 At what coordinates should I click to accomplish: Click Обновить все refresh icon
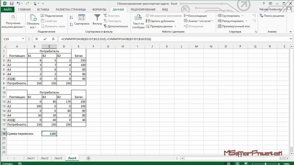pyautogui.click(x=33, y=18)
